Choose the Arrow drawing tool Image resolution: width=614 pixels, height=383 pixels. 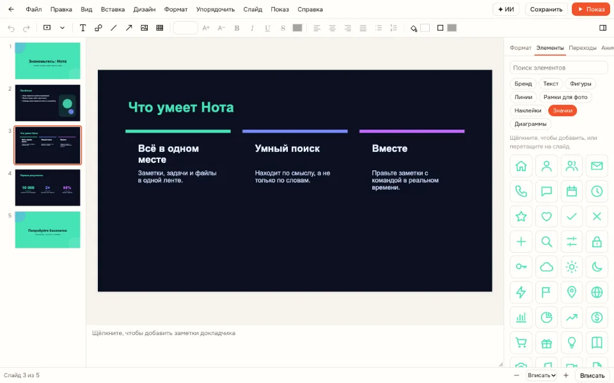pos(129,27)
